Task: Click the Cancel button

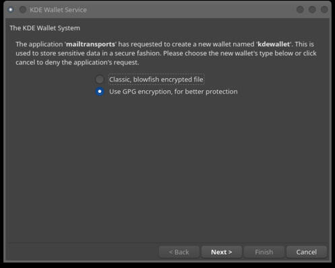Action: [307, 252]
